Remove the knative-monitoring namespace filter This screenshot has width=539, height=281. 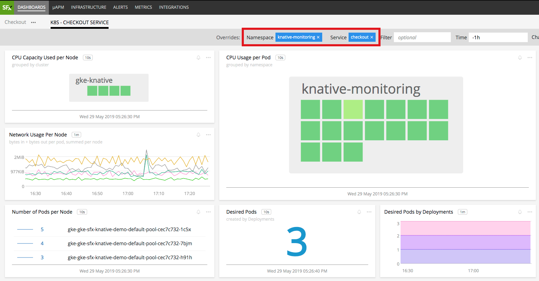318,37
